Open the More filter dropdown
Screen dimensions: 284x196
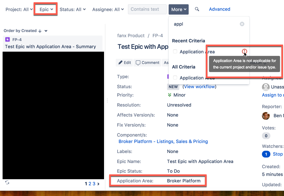(x=179, y=9)
